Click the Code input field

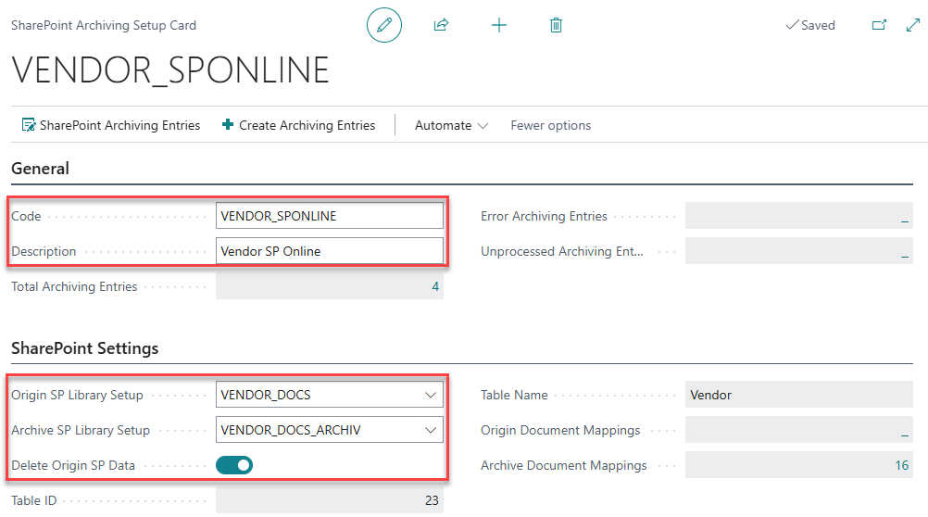pos(329,216)
